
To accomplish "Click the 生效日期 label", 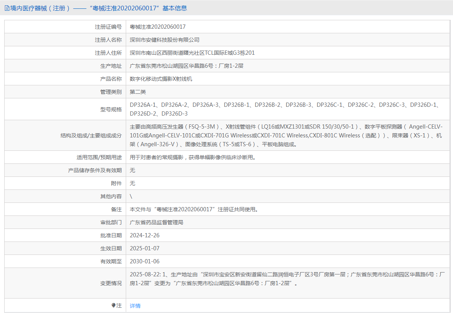I will pos(111,248).
